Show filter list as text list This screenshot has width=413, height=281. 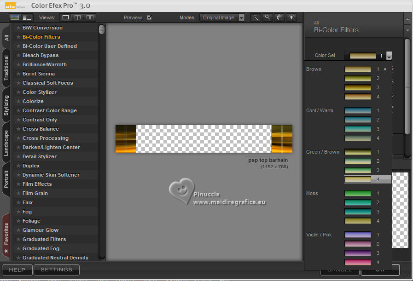(x=27, y=17)
